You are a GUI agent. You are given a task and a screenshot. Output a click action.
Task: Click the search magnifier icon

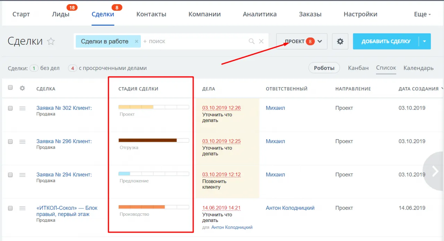pyautogui.click(x=252, y=42)
